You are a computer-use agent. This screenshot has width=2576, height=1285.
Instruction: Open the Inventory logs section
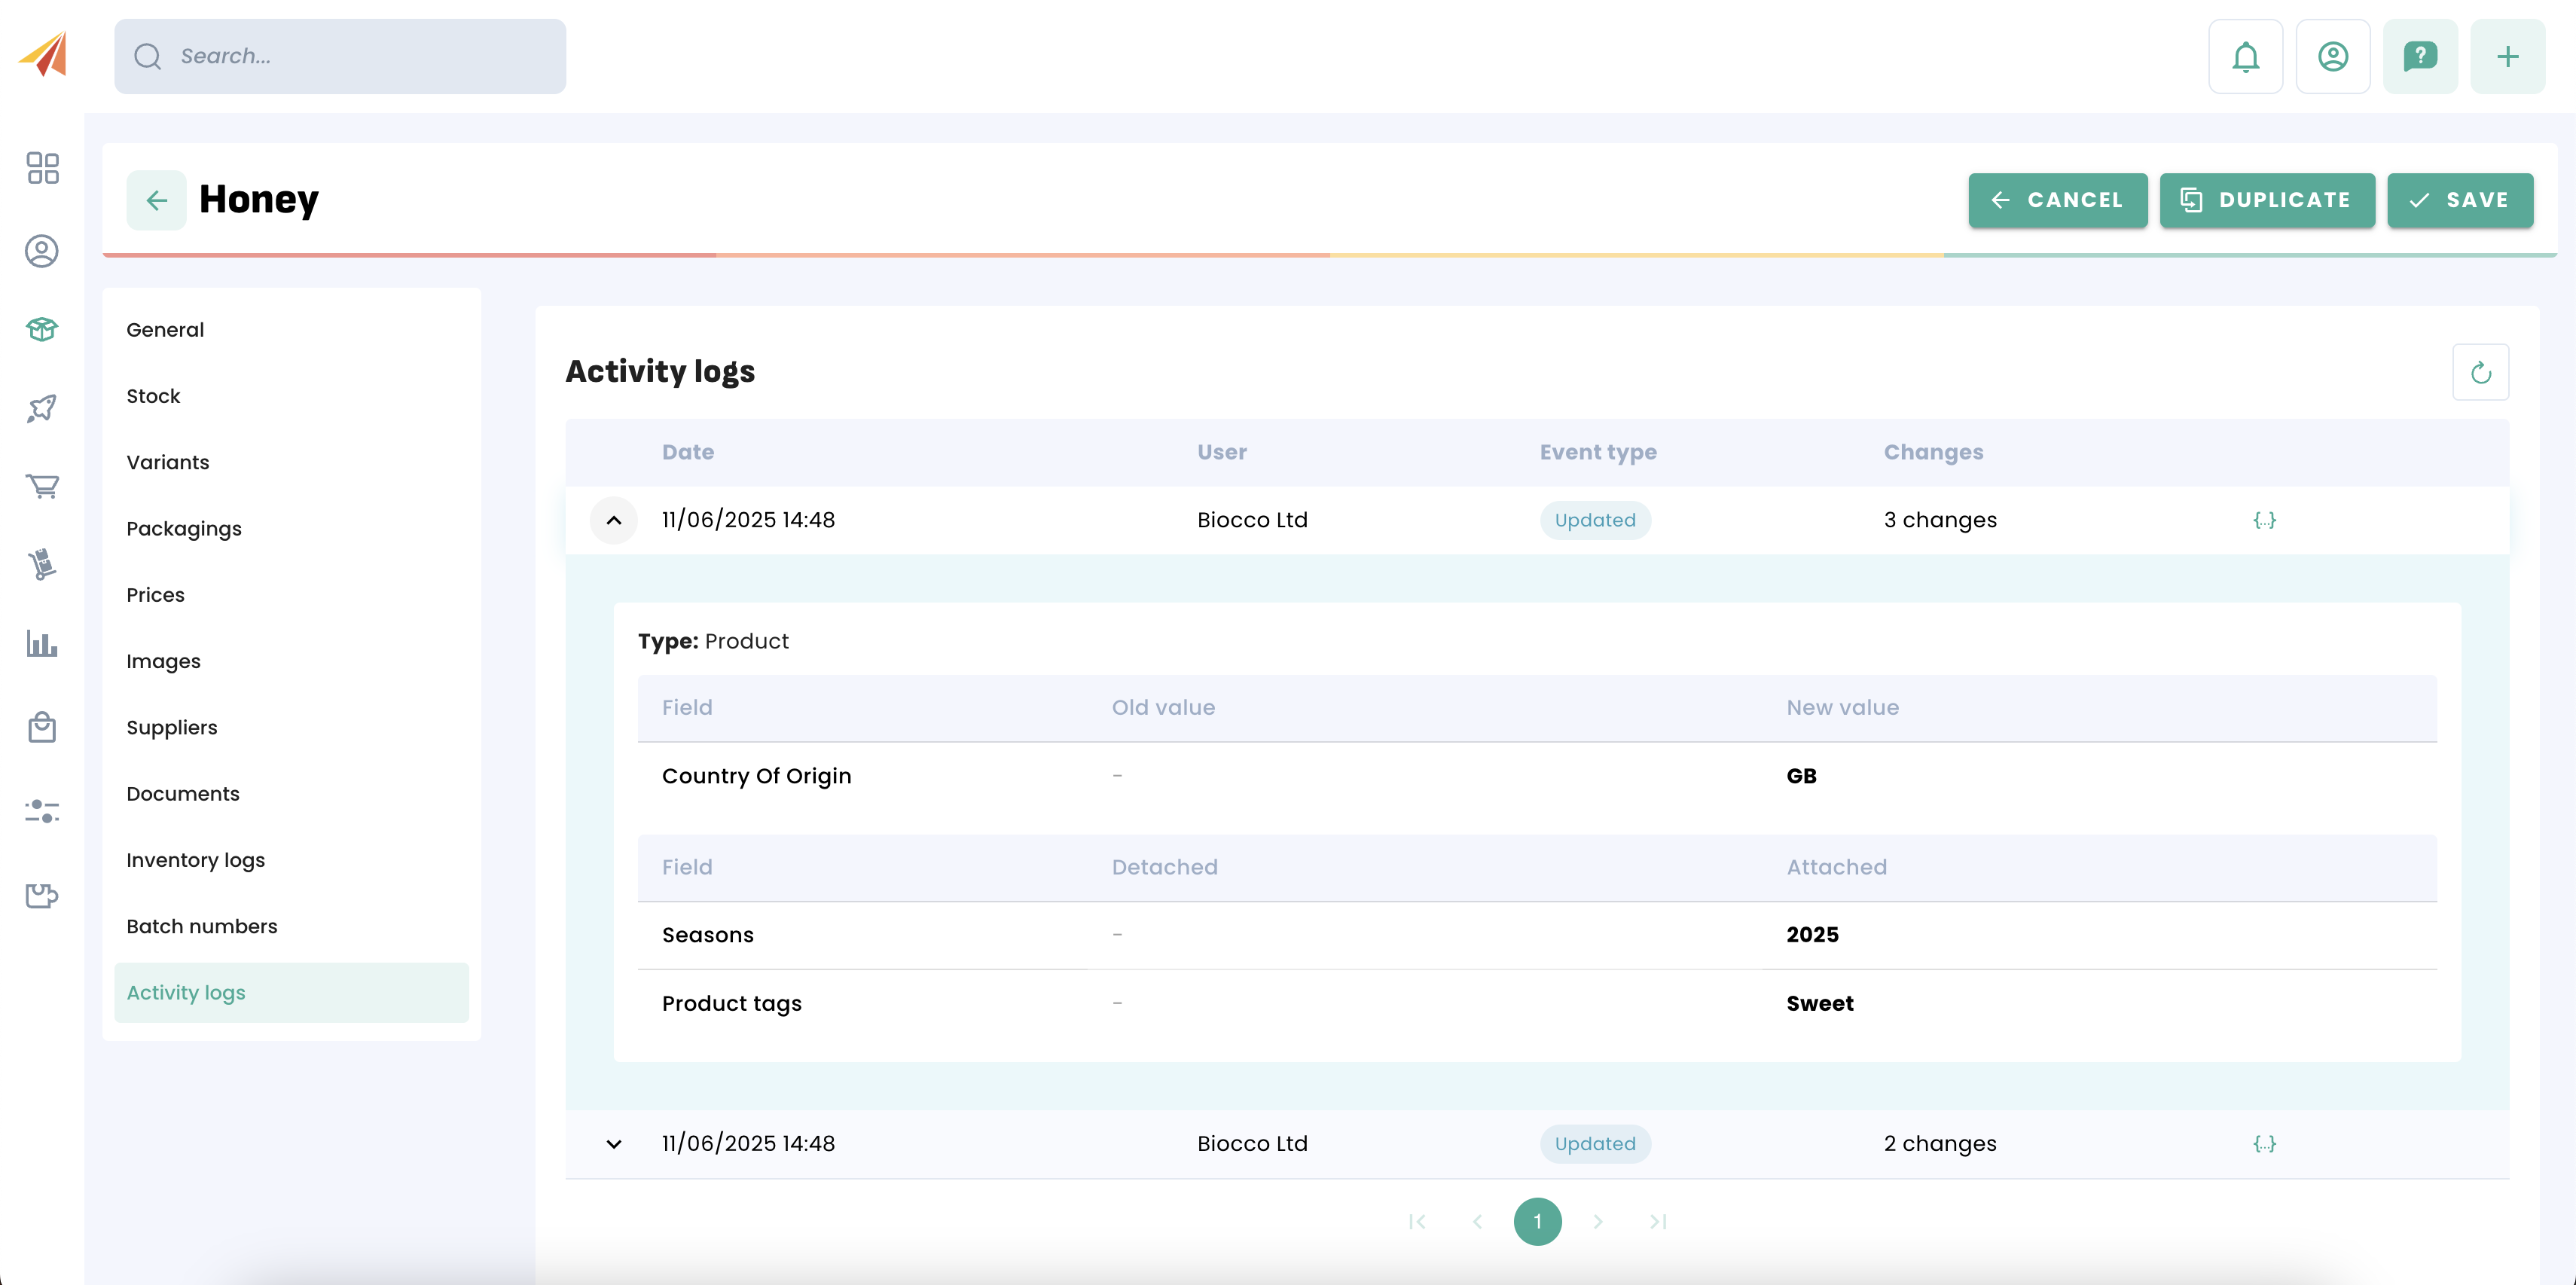(196, 860)
